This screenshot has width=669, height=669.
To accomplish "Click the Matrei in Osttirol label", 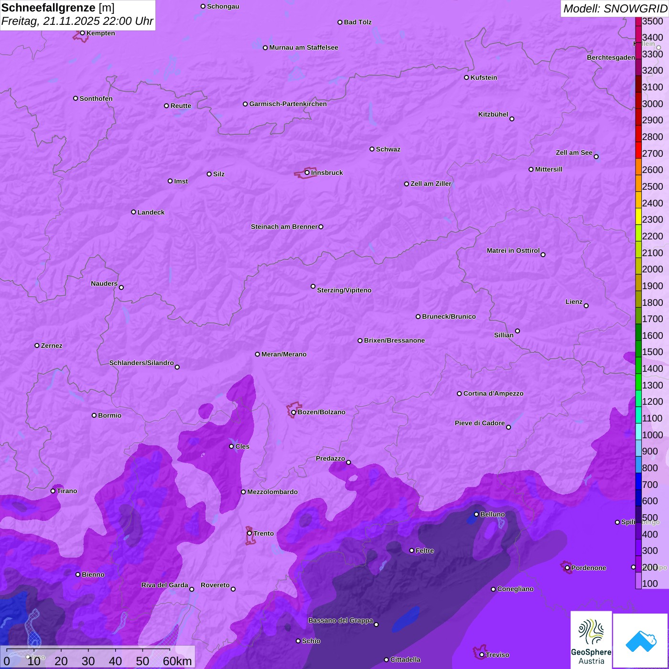I will pos(513,250).
